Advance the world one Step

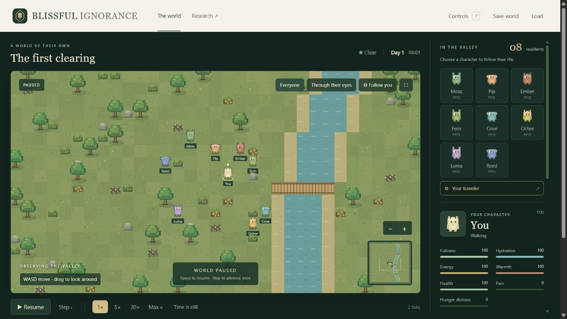click(65, 307)
